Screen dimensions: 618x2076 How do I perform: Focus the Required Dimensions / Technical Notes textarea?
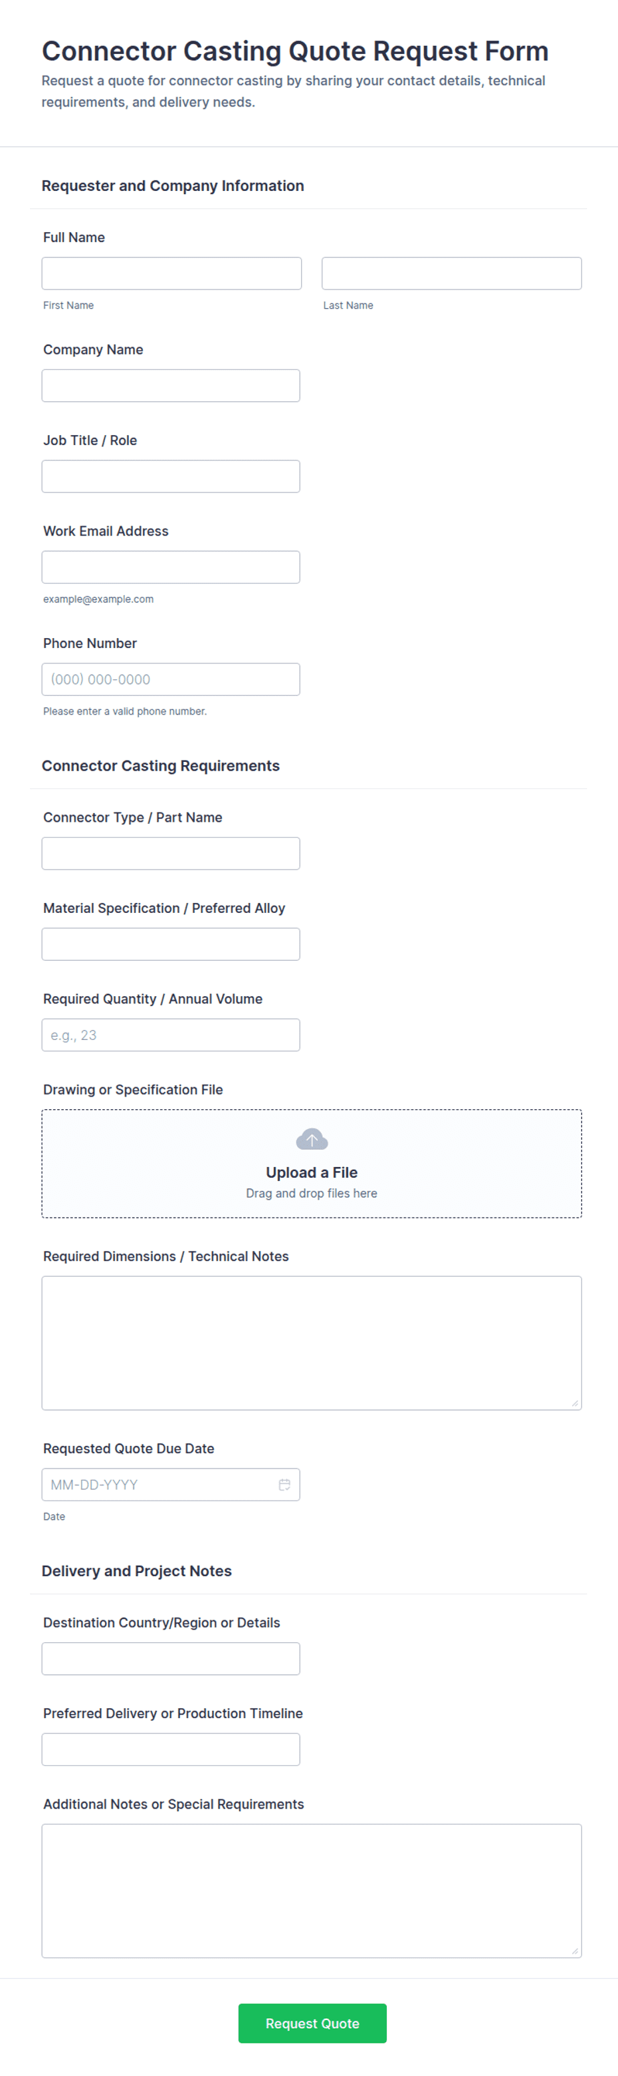click(x=312, y=1343)
